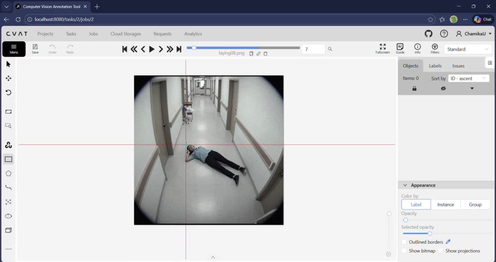Enable Show projections checkbox
The image size is (496, 262).
[x=440, y=251]
